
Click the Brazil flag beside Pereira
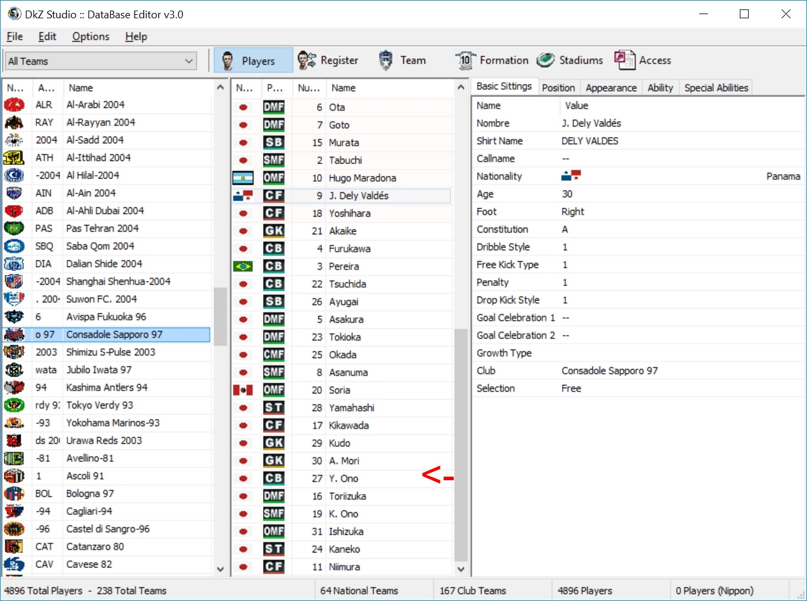243,266
